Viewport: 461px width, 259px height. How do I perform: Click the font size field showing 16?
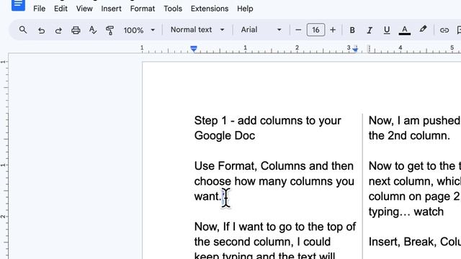tap(315, 30)
